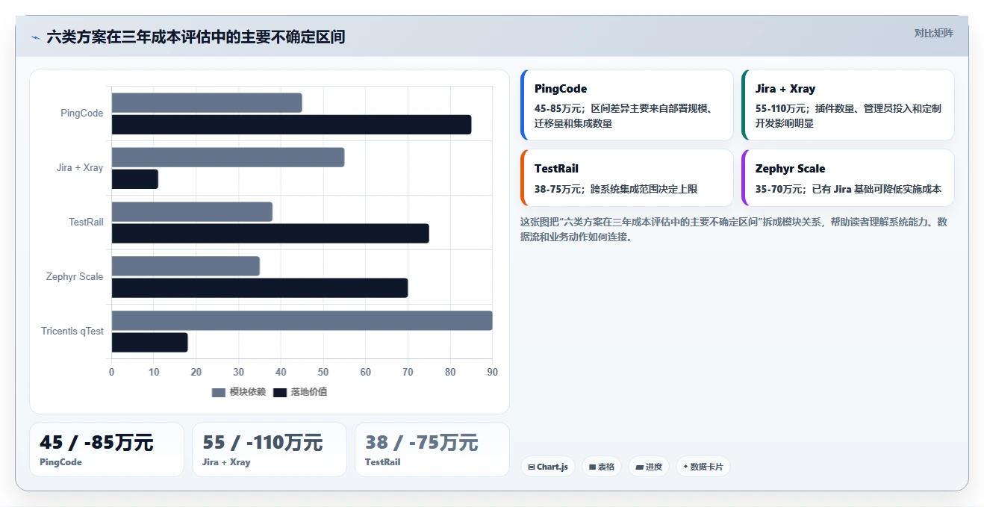The height and width of the screenshot is (507, 984).
Task: Click the x-axis value 90
Action: coord(492,372)
